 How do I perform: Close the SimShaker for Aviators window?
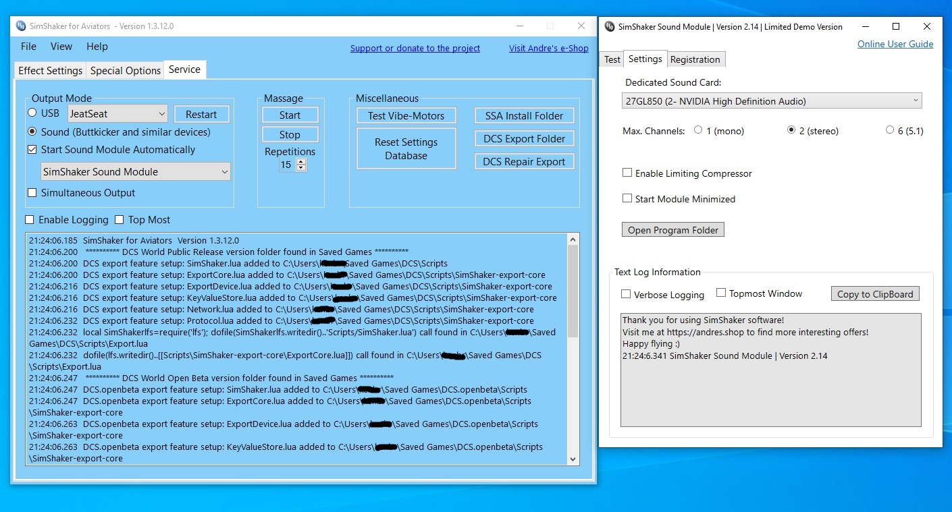click(x=581, y=26)
